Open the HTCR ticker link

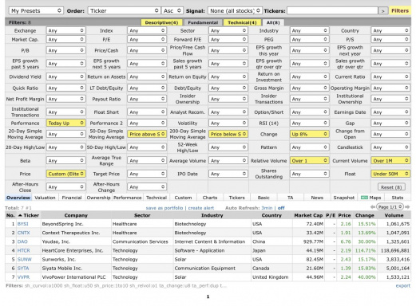coord(23,250)
